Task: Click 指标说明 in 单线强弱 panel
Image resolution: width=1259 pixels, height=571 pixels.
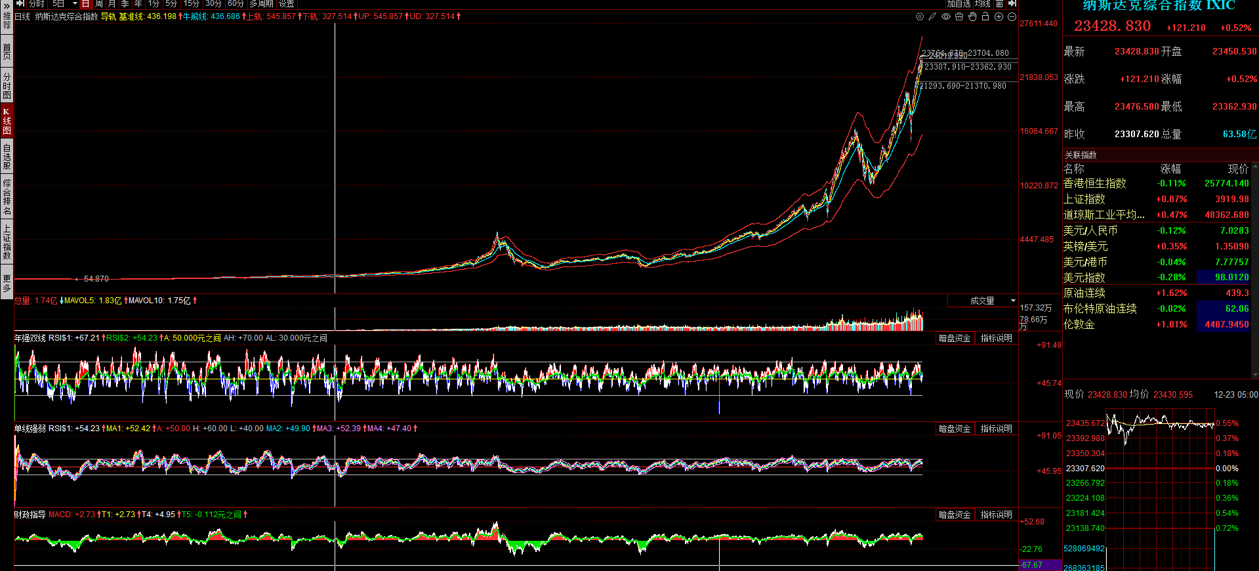Action: coord(996,429)
